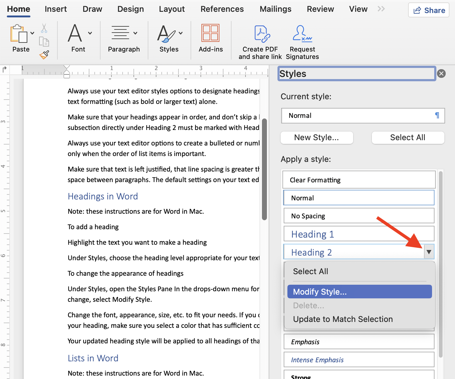Close the Styles pane
This screenshot has height=379, width=455.
pyautogui.click(x=441, y=74)
